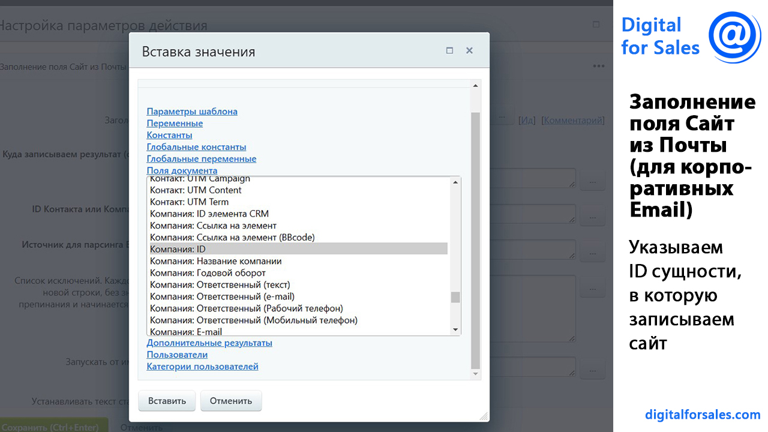Open the Константы section
The image size is (768, 432).
click(169, 136)
